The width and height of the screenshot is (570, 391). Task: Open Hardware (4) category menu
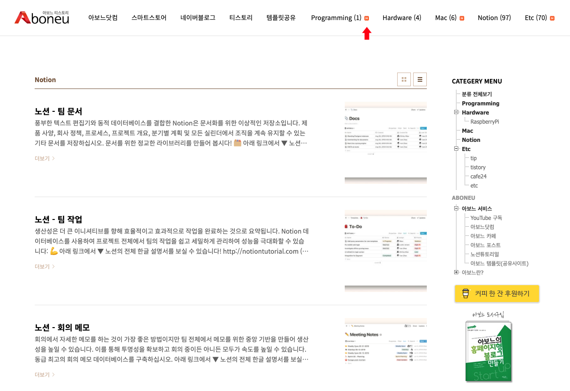(x=402, y=18)
